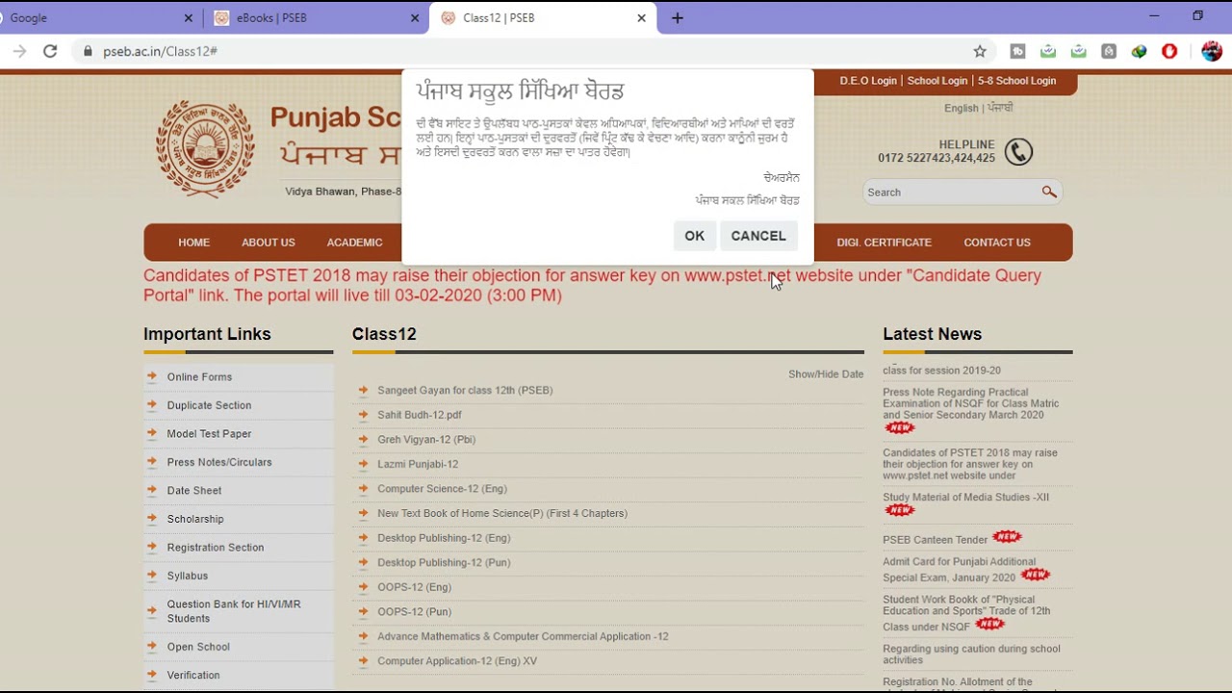The width and height of the screenshot is (1232, 693).
Task: Open Question Bank for HI/VI/MR Students
Action: click(234, 611)
